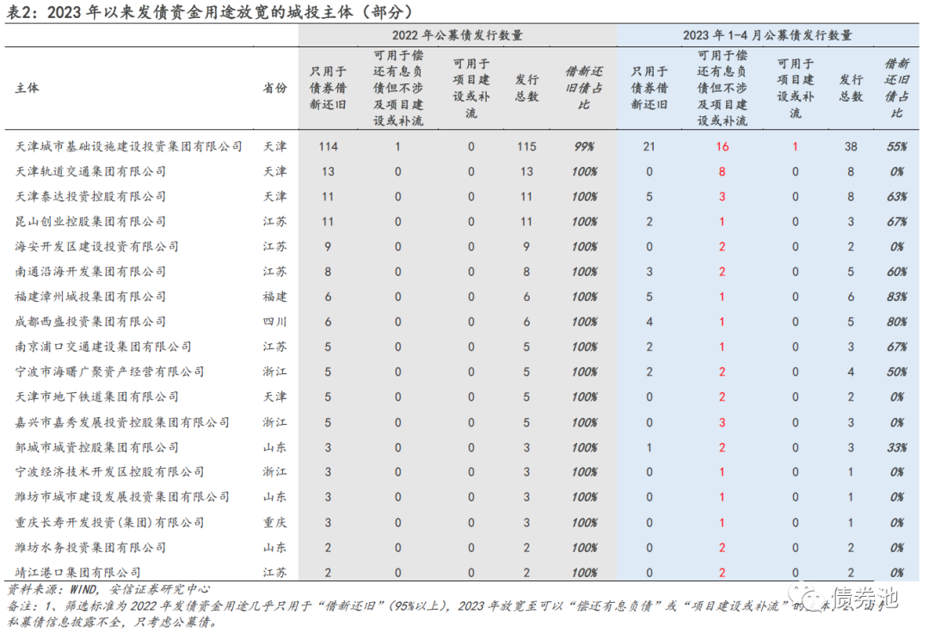Click the 60% ratio in 南通沿海 row
Screen dimensions: 929x639
pos(896,271)
